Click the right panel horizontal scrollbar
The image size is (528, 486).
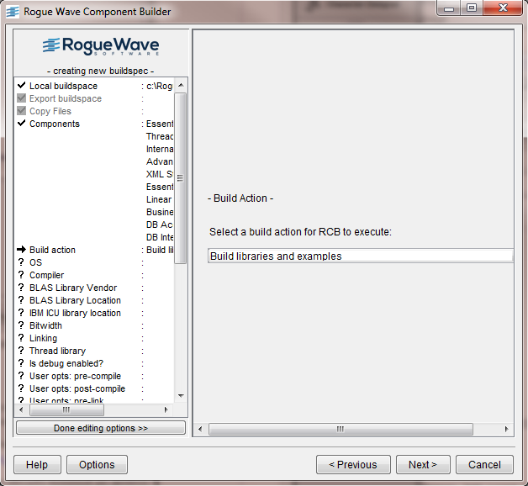(341, 429)
